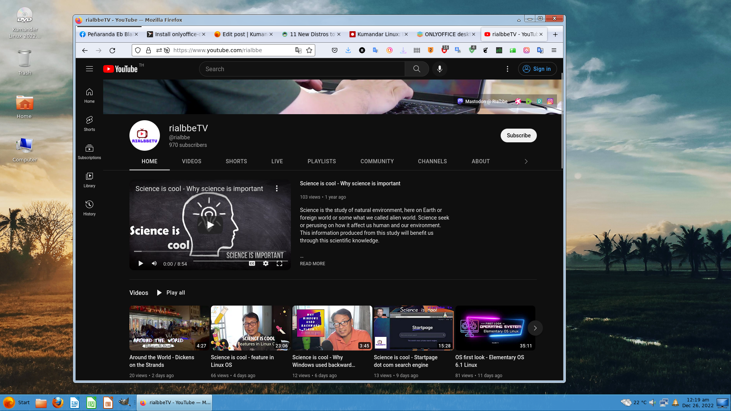Screen dimensions: 731x411
Task: Open History in YouTube sidebar
Action: 89,208
